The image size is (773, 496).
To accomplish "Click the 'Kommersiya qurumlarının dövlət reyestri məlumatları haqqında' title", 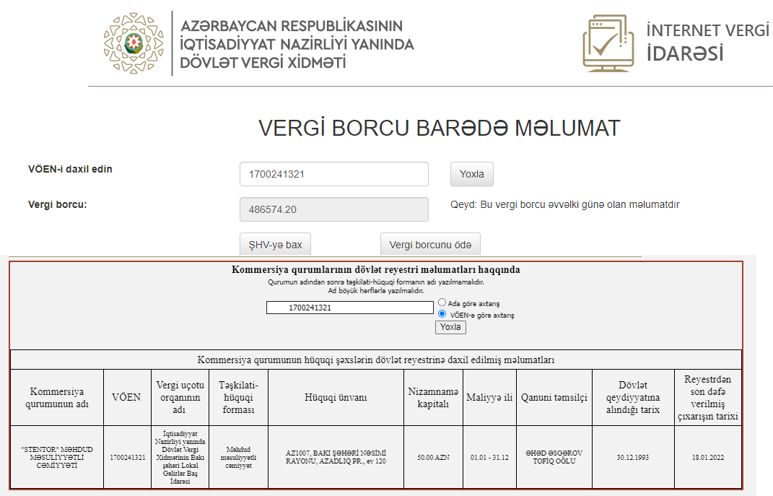I will [375, 270].
